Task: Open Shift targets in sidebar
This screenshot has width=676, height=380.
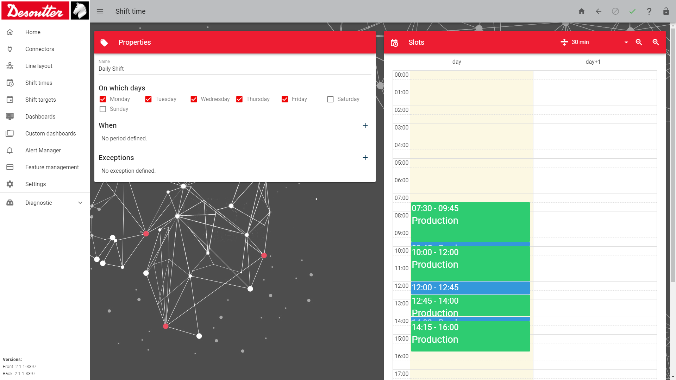Action: pyautogui.click(x=40, y=100)
